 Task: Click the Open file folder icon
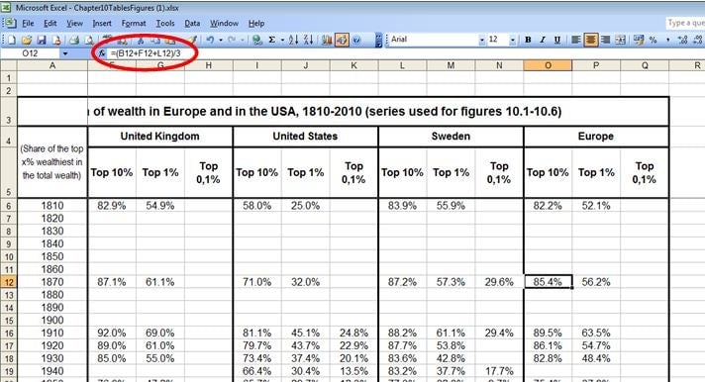[27, 40]
